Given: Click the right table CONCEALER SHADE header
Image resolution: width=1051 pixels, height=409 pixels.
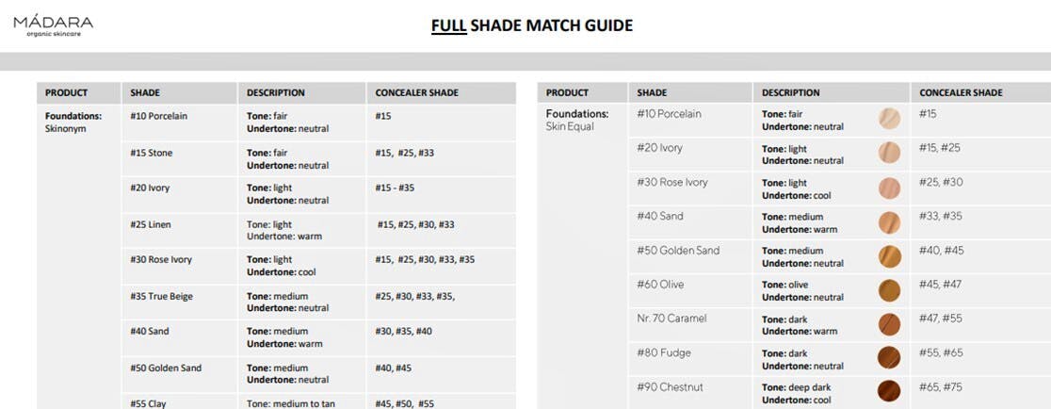Looking at the screenshot, I should (x=961, y=93).
